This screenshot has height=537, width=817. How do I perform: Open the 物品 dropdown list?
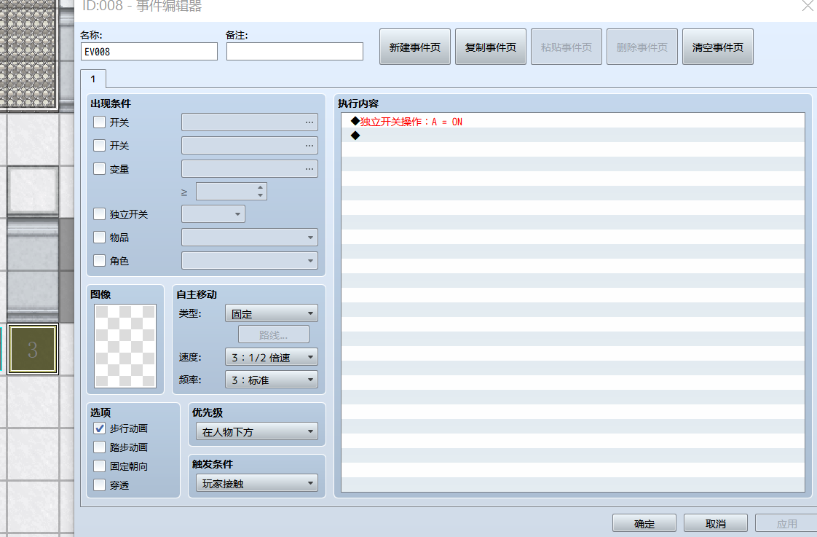250,238
